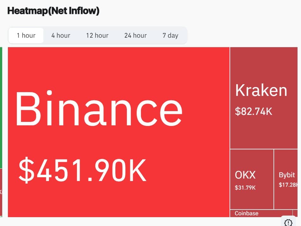The height and width of the screenshot is (226, 301).
Task: Open the 24 hour view
Action: (x=135, y=35)
